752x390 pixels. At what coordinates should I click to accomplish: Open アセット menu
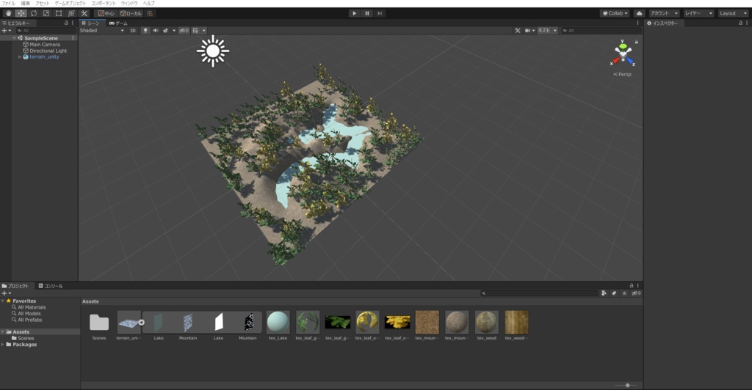click(42, 4)
